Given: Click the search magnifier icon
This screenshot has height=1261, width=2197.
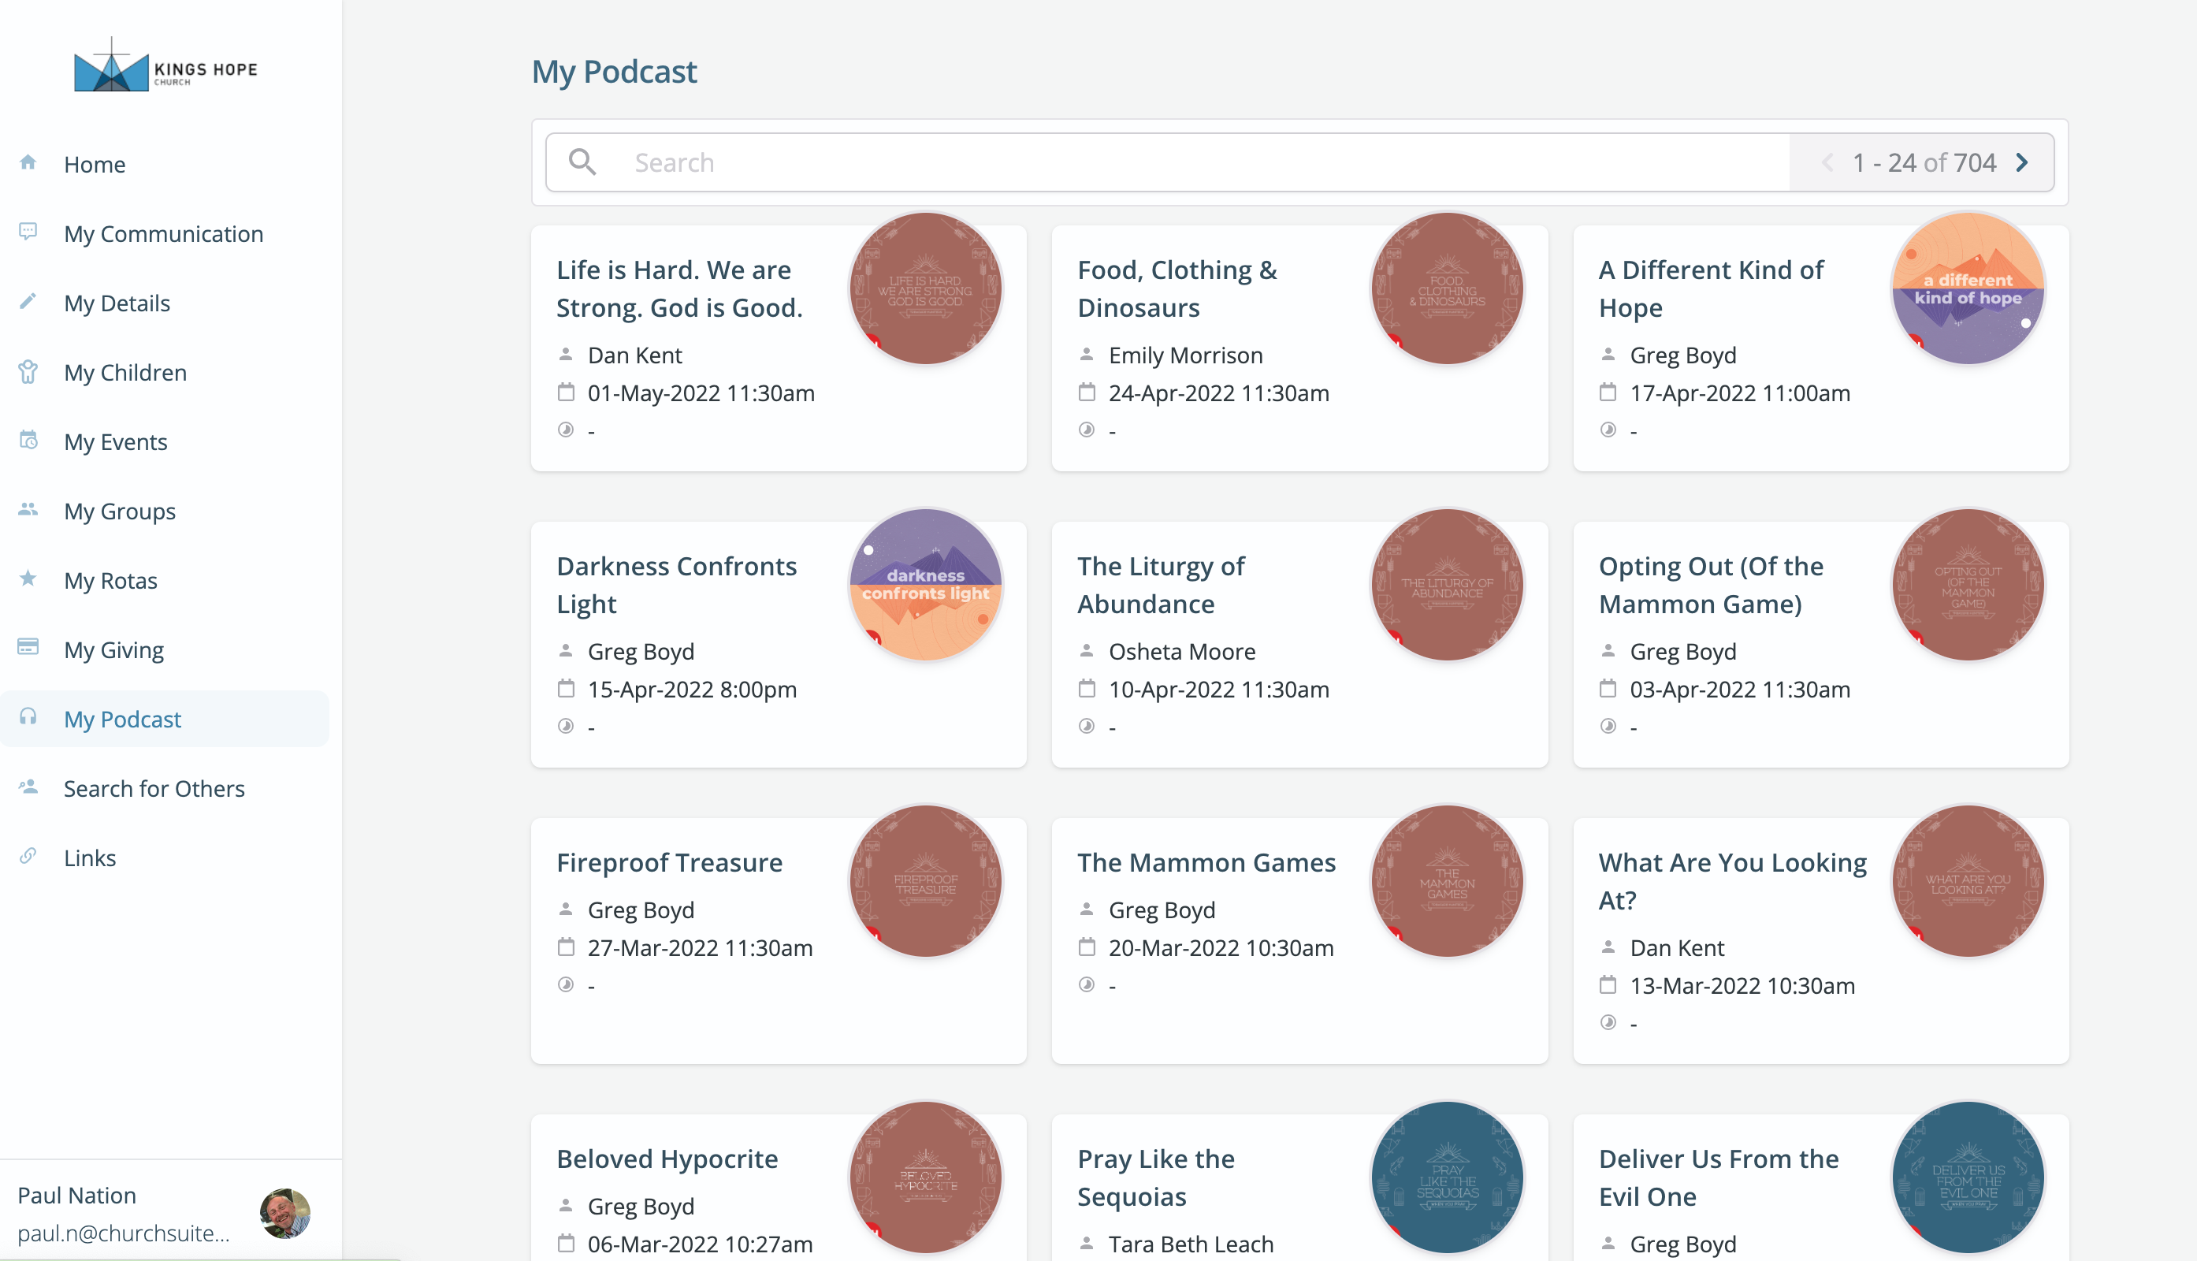Looking at the screenshot, I should pos(582,162).
